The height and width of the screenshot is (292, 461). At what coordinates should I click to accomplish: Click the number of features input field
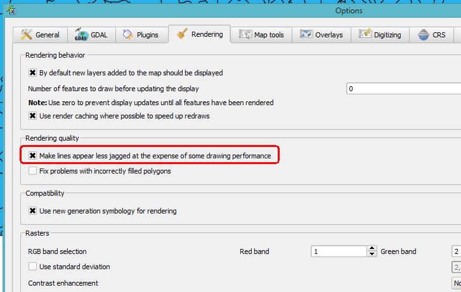[404, 89]
